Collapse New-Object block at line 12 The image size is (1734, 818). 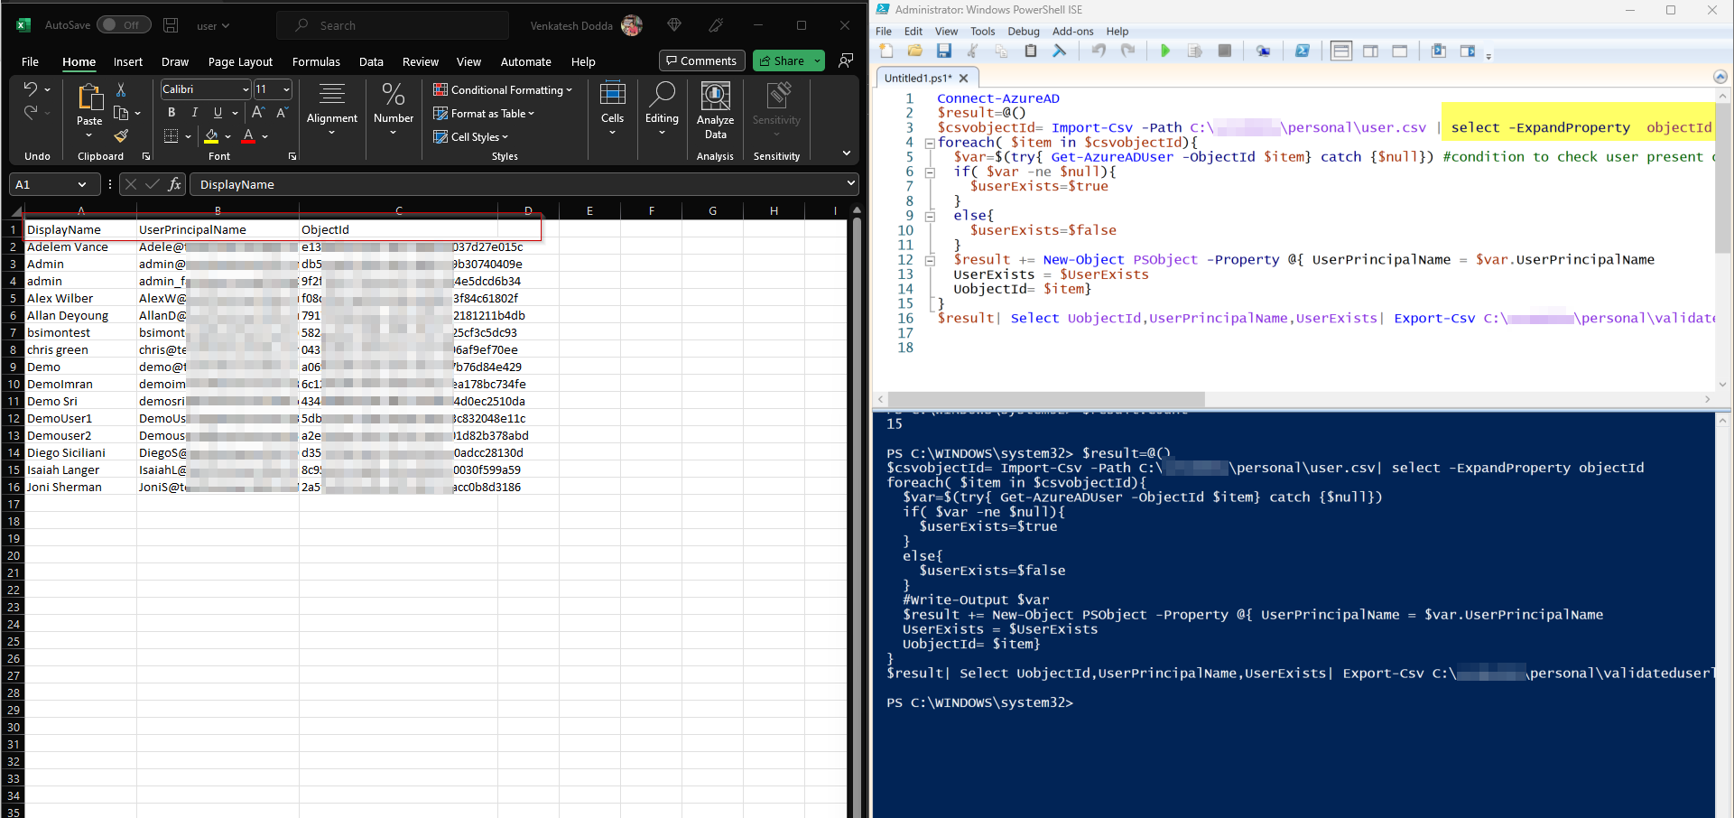tap(929, 260)
